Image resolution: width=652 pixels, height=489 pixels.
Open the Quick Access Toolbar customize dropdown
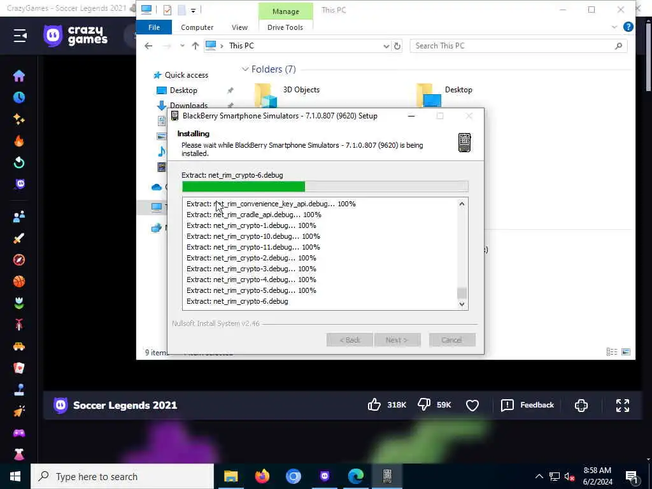pos(194,10)
